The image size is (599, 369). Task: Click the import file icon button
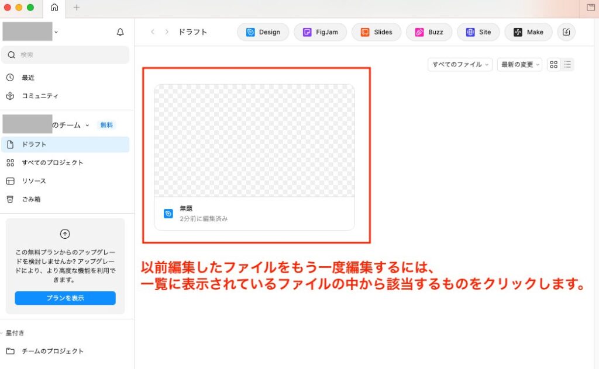coord(566,32)
